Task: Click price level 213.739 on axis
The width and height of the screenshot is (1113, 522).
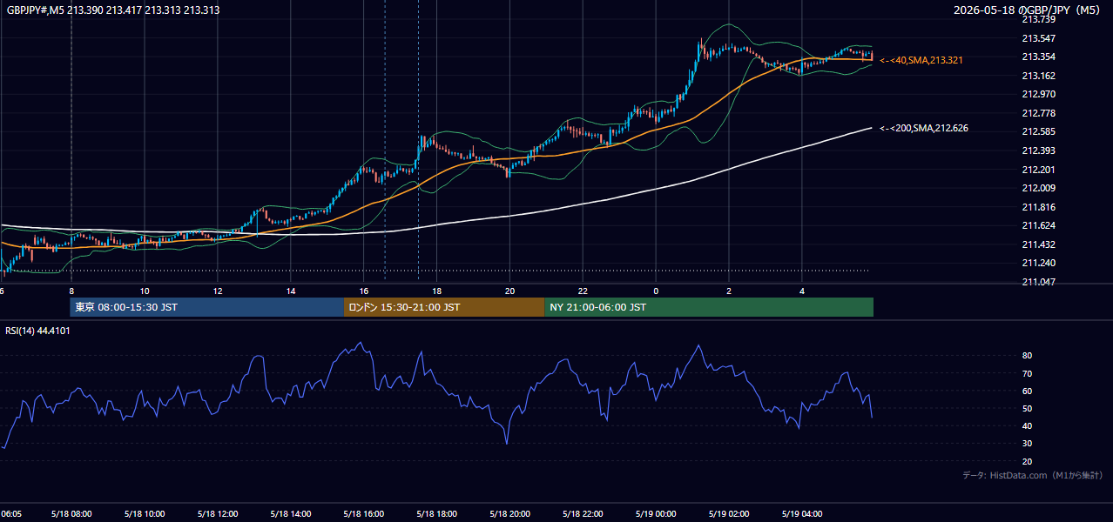Action: pyautogui.click(x=1038, y=19)
